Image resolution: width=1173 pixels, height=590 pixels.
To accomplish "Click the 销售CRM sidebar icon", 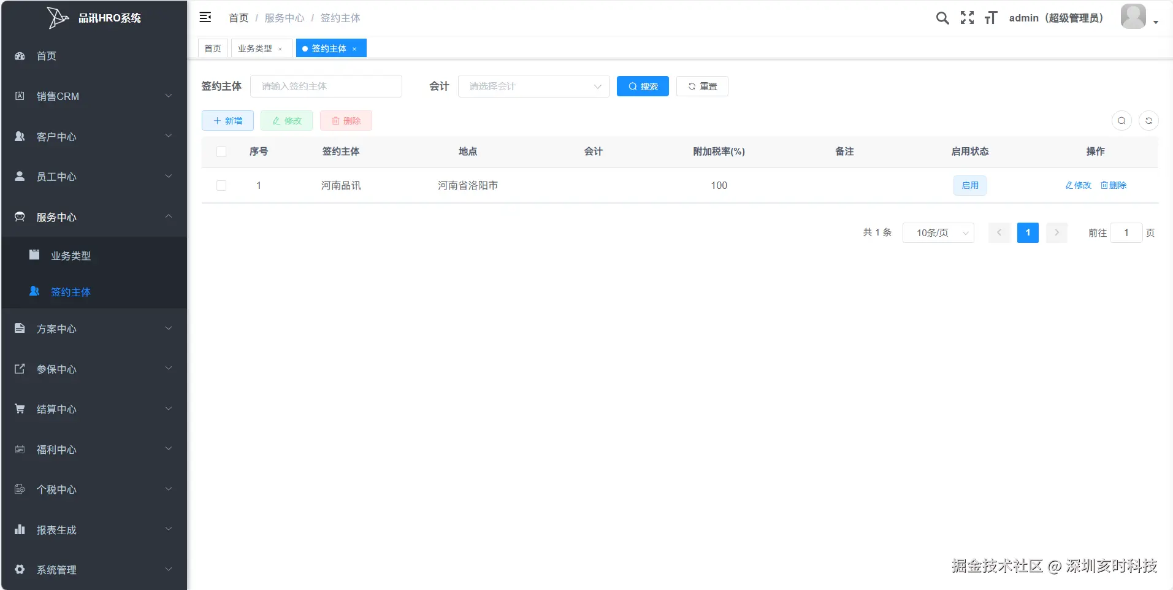I will 20,96.
